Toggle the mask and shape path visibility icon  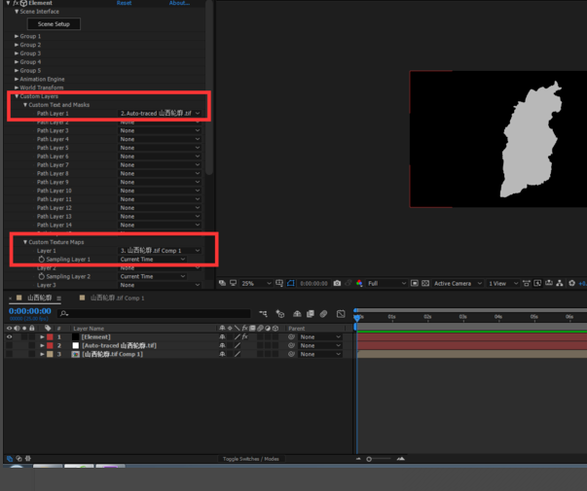291,283
